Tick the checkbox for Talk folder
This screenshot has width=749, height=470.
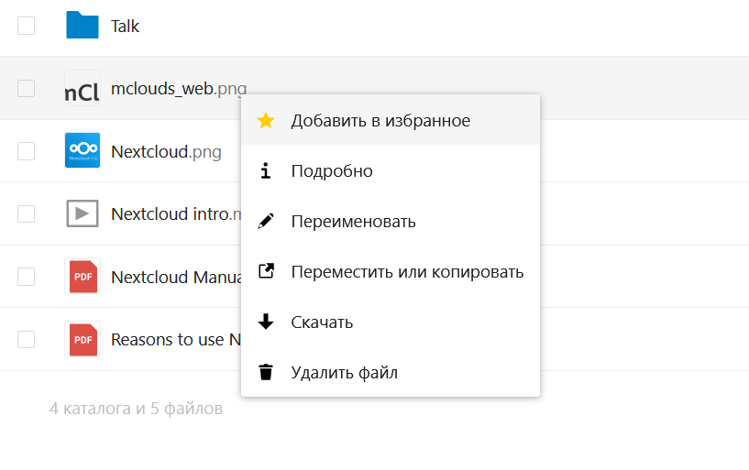[x=27, y=26]
